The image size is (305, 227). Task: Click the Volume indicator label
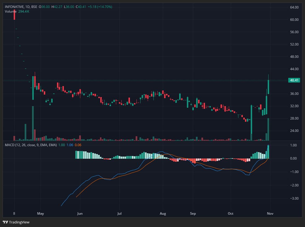tap(11, 12)
